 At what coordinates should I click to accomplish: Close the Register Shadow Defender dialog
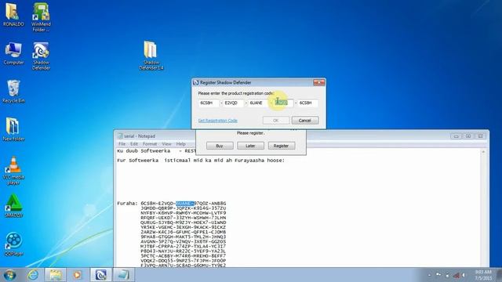pos(319,82)
